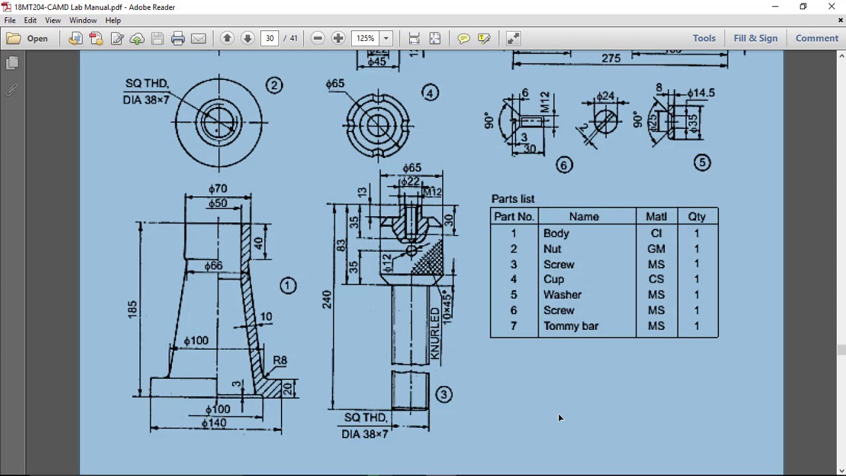The width and height of the screenshot is (846, 476).
Task: Click the Create PDF icon
Action: tap(96, 38)
